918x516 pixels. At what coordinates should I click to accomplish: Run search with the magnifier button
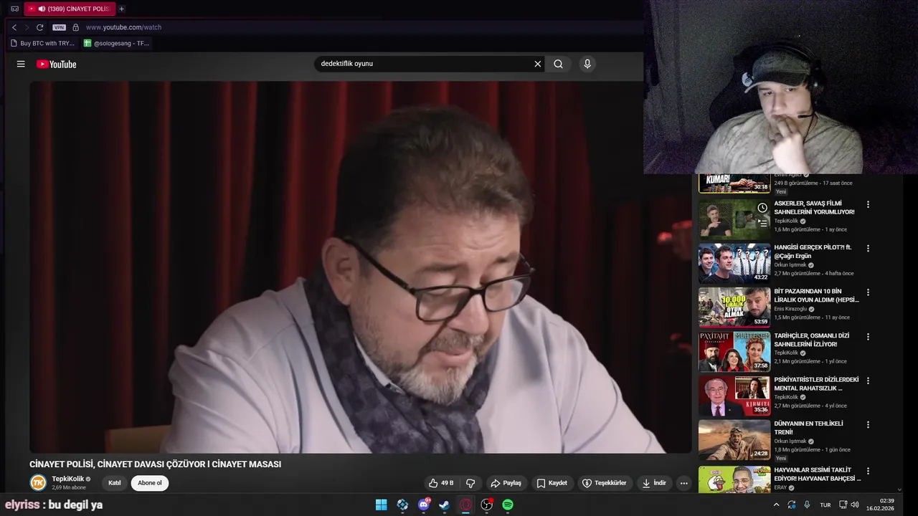coord(558,64)
